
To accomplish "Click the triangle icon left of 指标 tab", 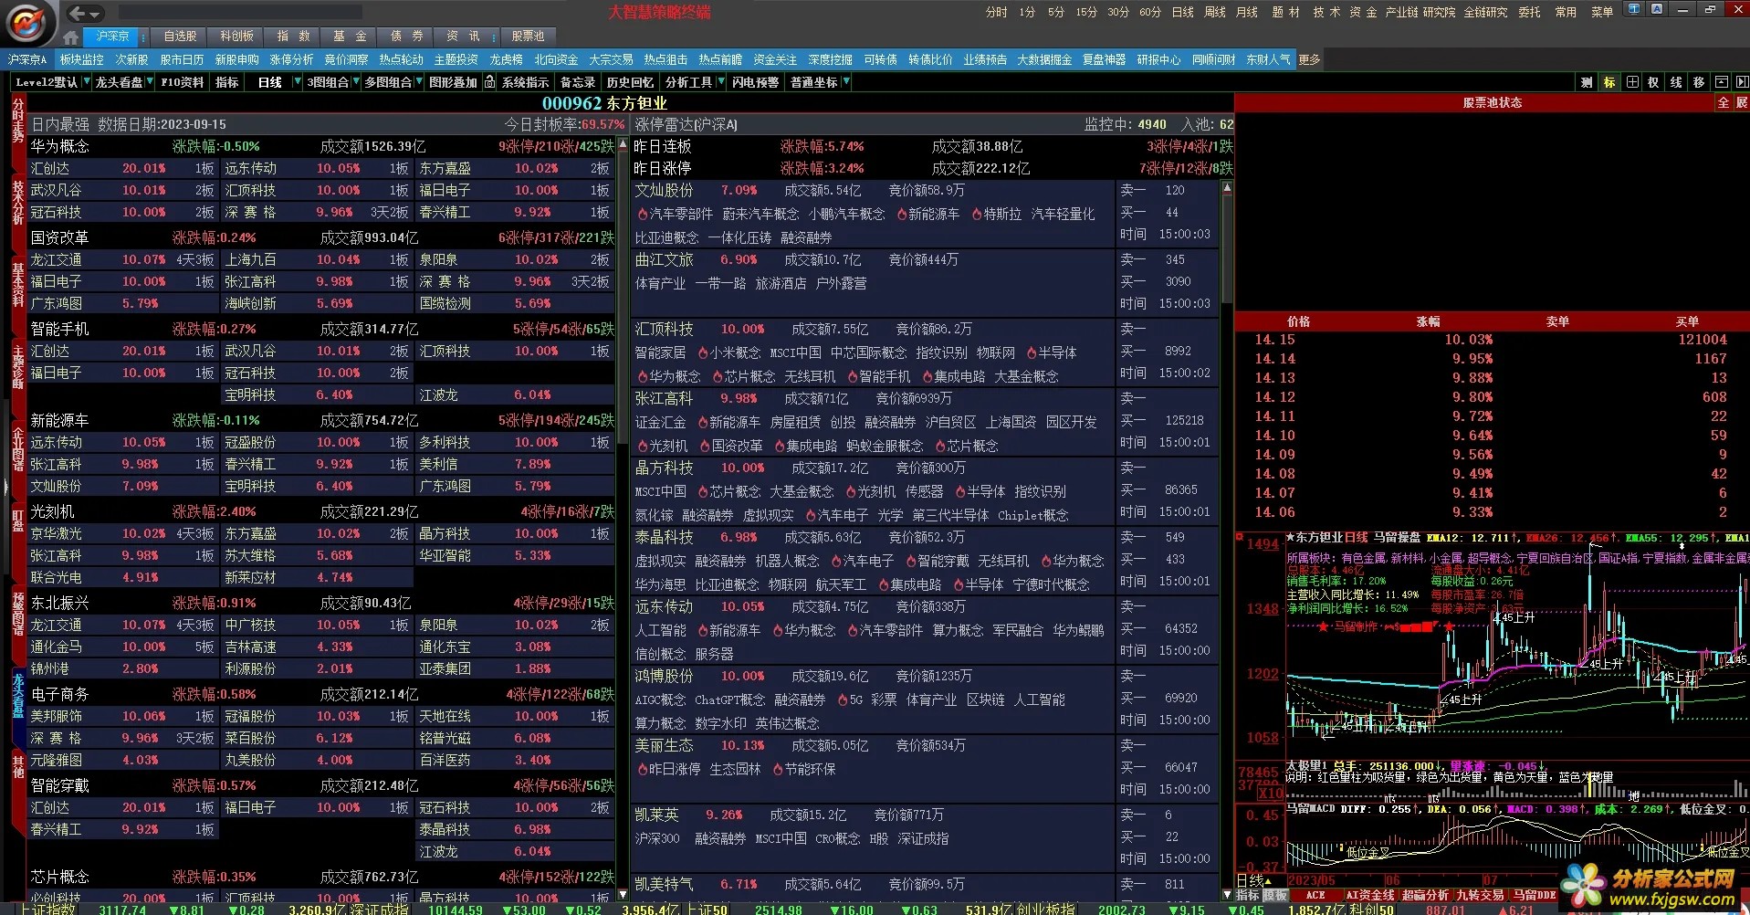I will [x=1226, y=895].
